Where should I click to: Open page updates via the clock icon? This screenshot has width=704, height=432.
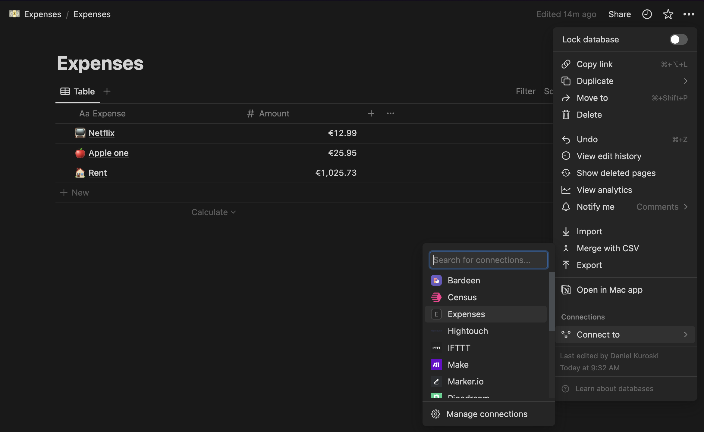pyautogui.click(x=647, y=14)
